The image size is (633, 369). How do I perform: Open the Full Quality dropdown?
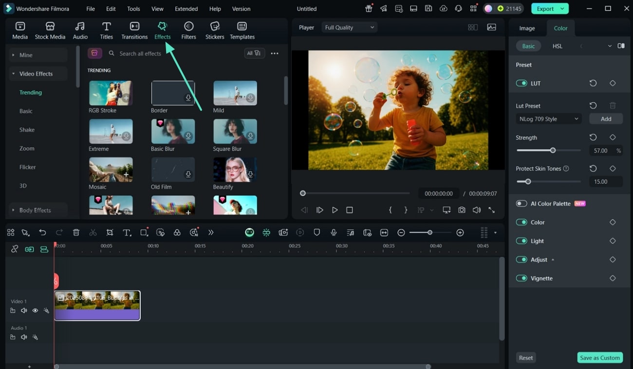350,28
